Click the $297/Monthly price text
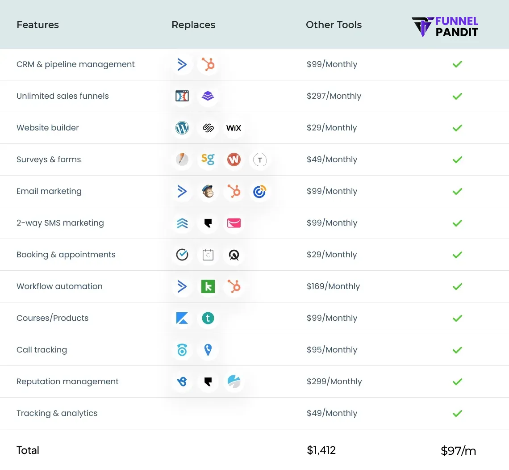The width and height of the screenshot is (509, 470). tap(334, 96)
